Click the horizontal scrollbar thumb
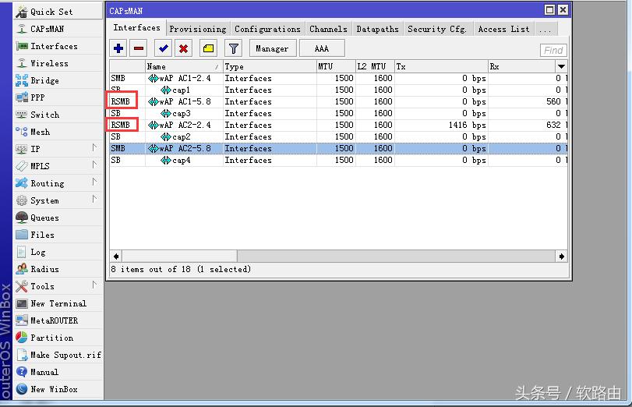The width and height of the screenshot is (632, 407). click(x=180, y=257)
